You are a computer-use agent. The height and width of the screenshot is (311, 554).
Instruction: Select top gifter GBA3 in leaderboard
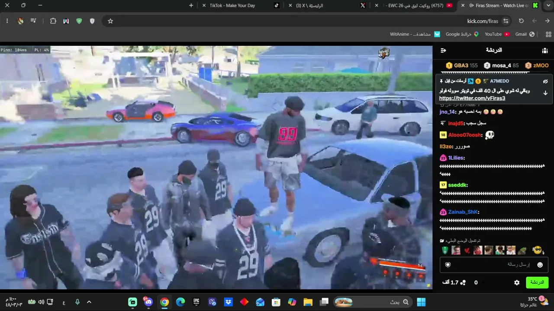pos(461,66)
